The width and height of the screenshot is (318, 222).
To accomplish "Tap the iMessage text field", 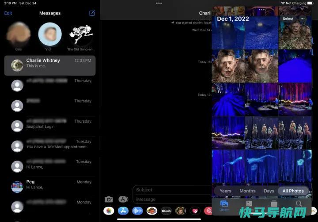I will click(172, 199).
